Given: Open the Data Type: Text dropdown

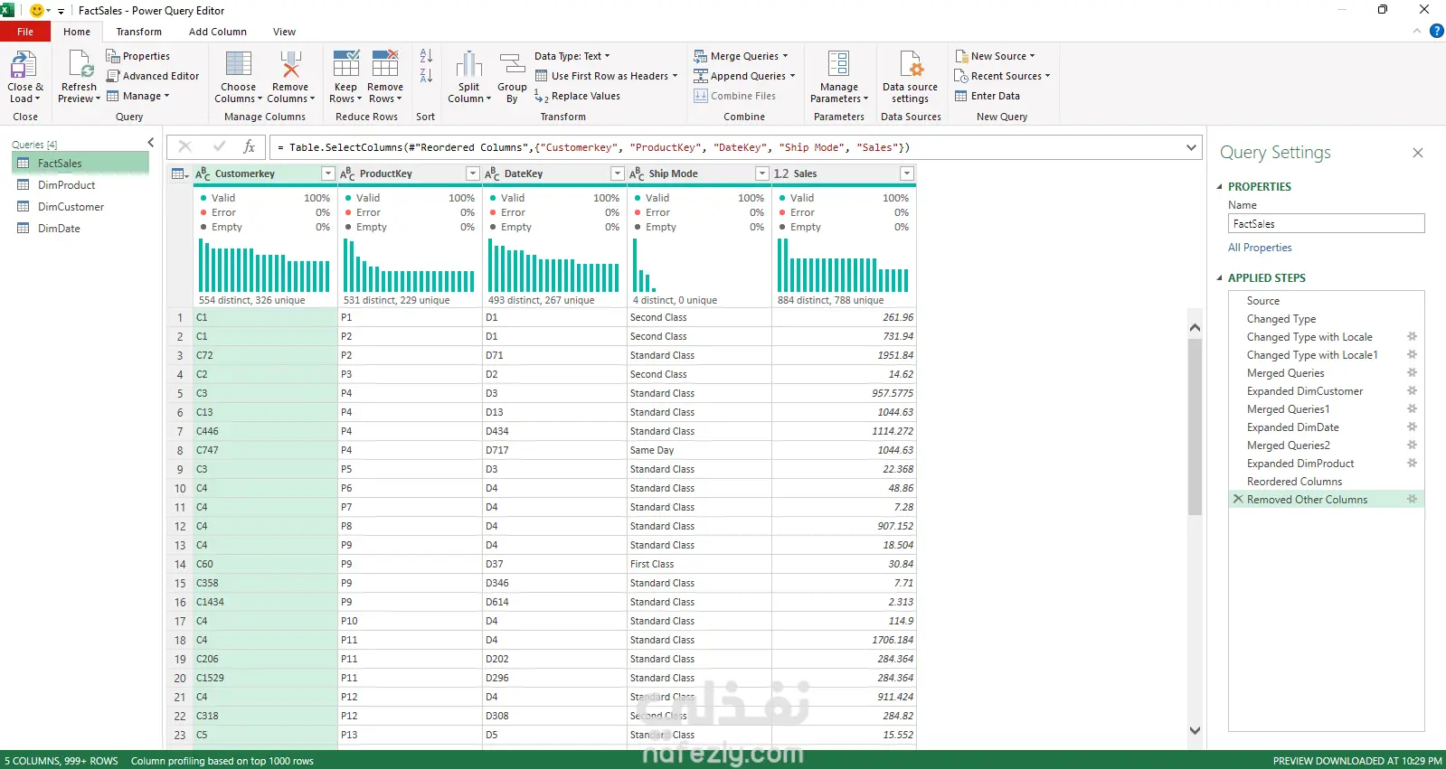Looking at the screenshot, I should pyautogui.click(x=572, y=56).
